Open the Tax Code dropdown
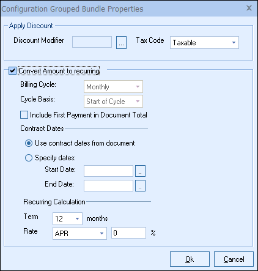 coord(204,43)
